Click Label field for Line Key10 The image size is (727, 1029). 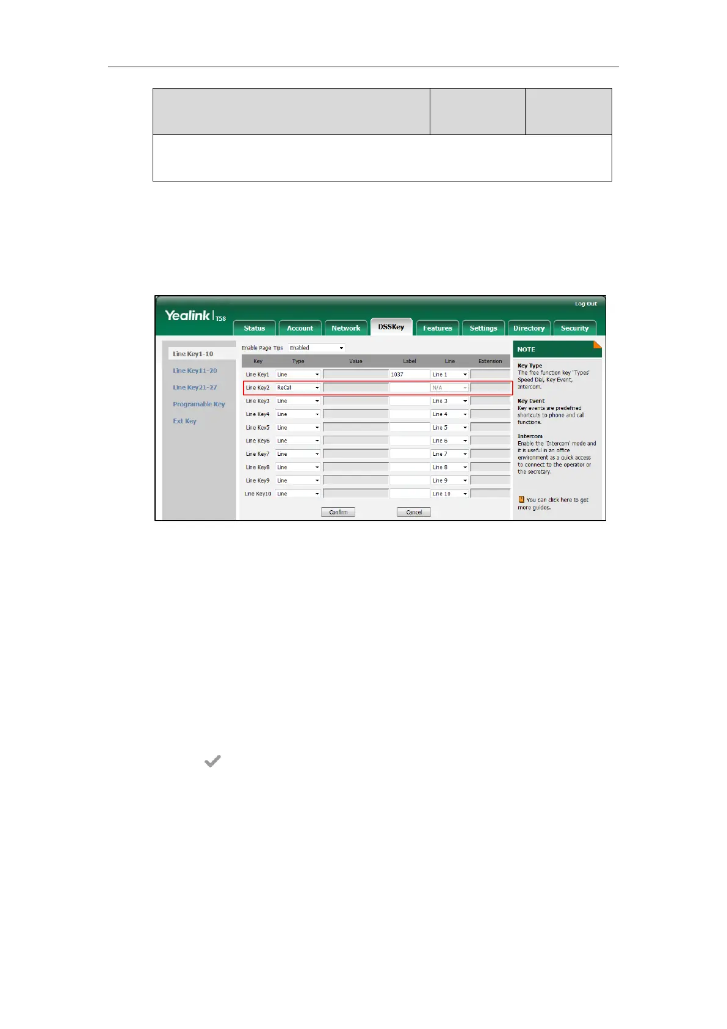coord(410,494)
